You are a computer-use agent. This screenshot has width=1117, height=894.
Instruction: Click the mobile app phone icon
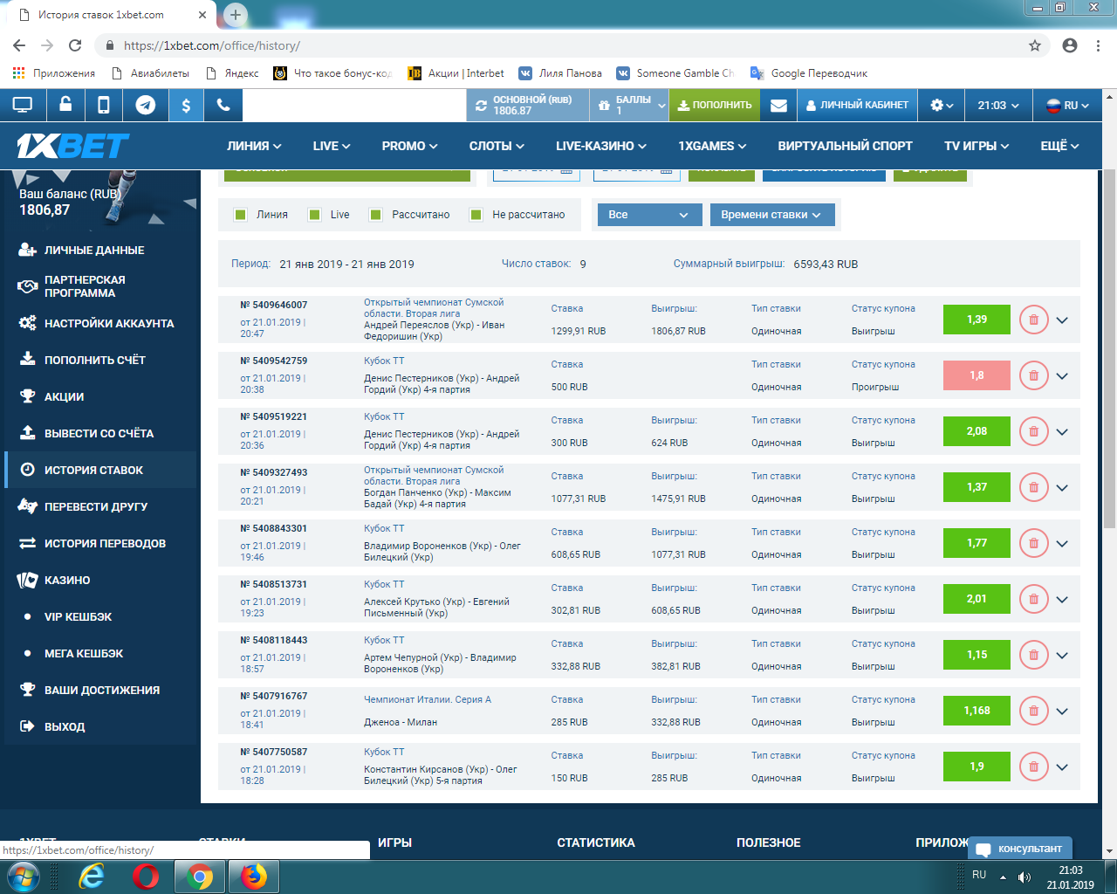click(104, 106)
